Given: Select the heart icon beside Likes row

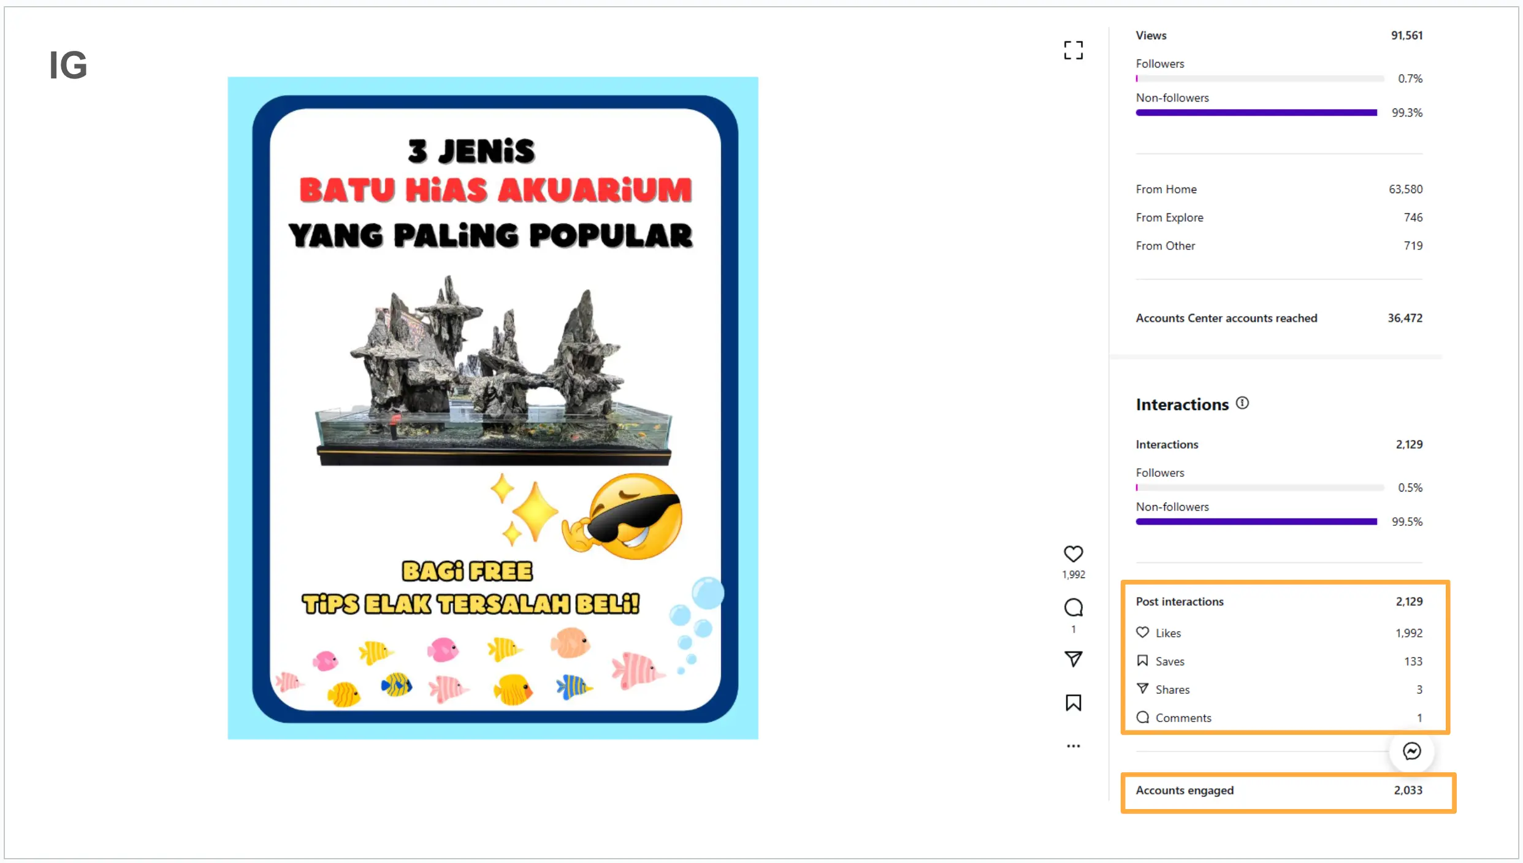Looking at the screenshot, I should click(x=1143, y=632).
